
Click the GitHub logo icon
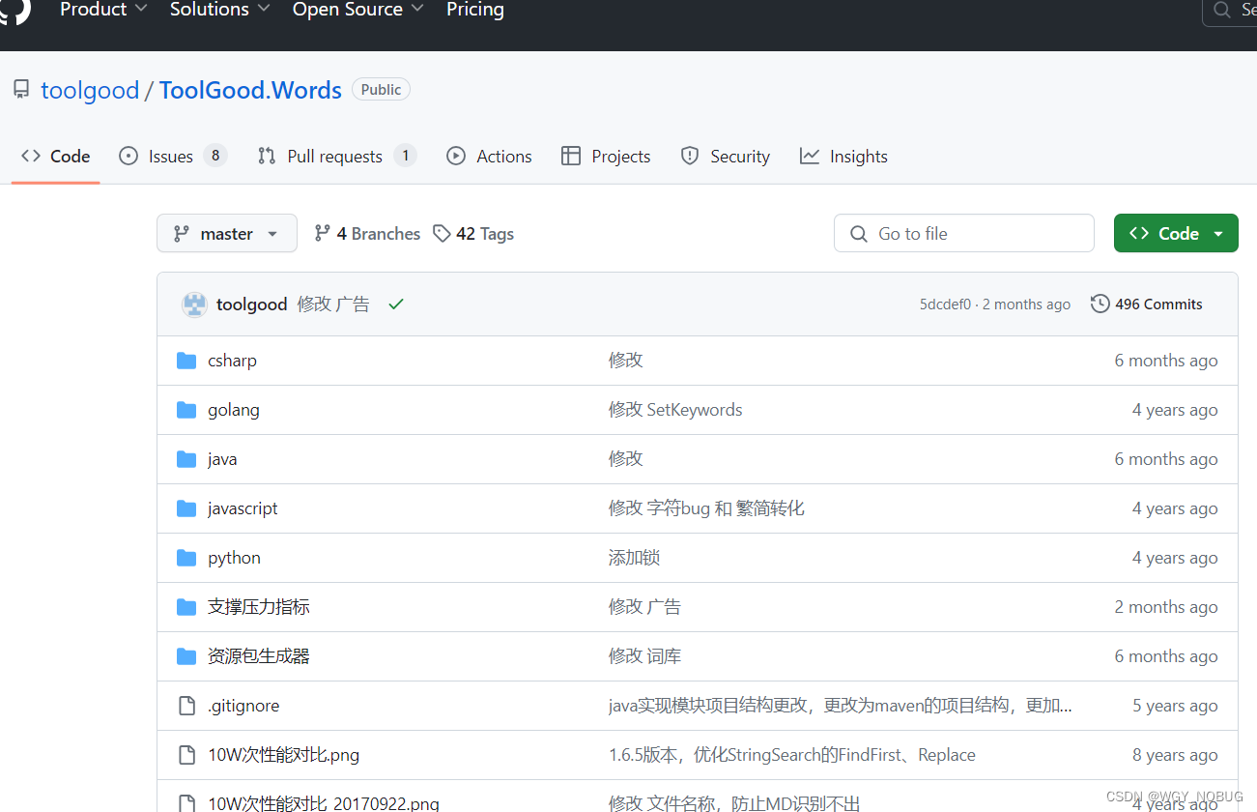[x=14, y=10]
